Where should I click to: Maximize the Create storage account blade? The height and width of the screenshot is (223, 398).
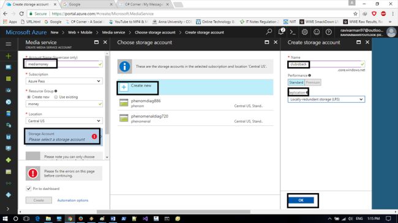pos(359,42)
